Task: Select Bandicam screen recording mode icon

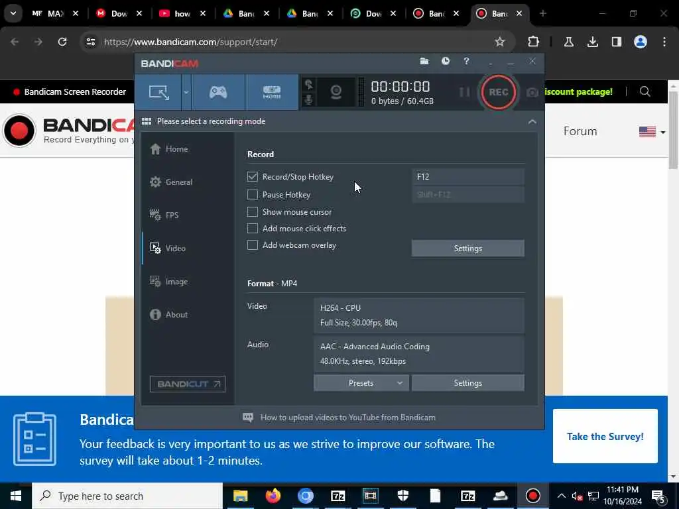Action: pos(159,91)
